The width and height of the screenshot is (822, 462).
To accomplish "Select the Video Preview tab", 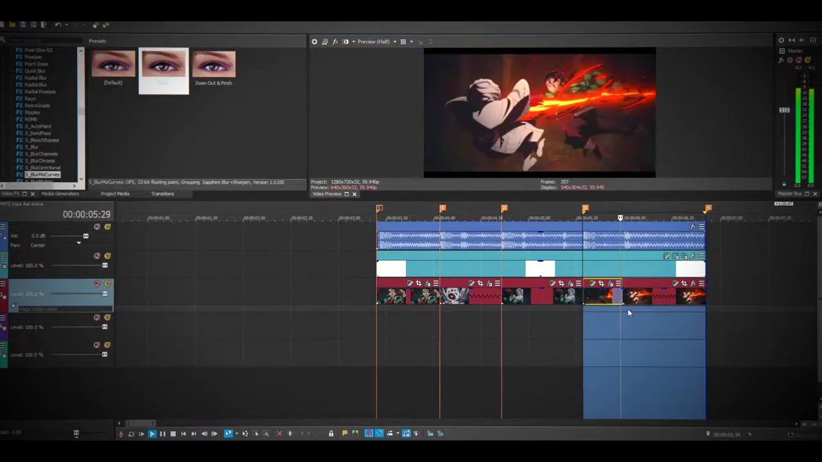I will point(327,194).
